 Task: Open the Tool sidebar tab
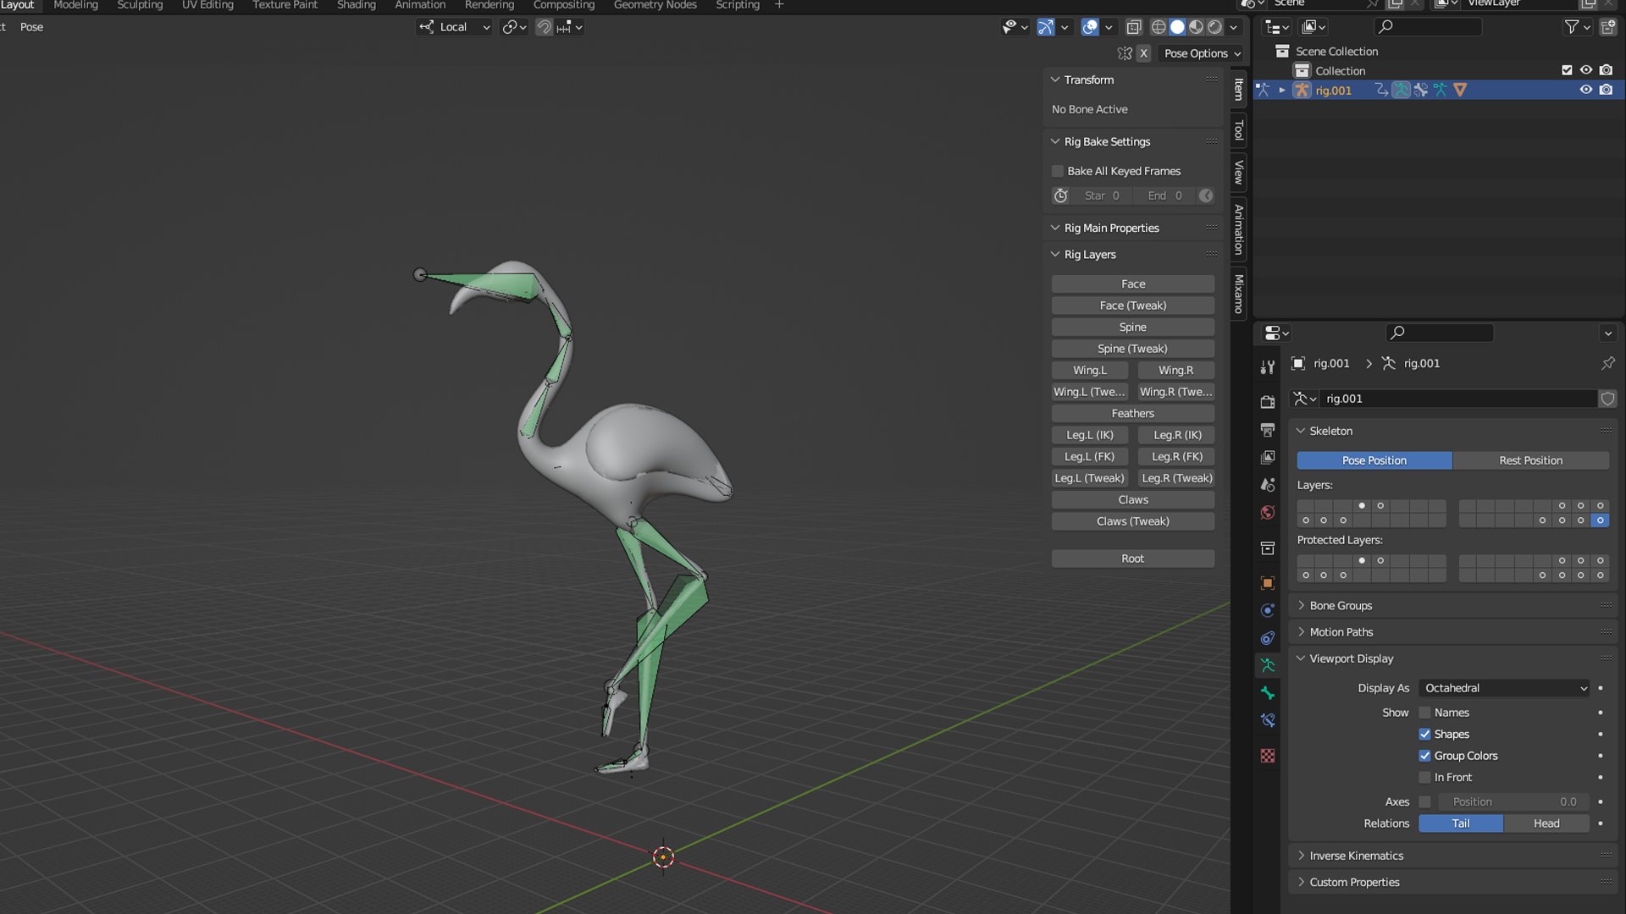[1238, 130]
